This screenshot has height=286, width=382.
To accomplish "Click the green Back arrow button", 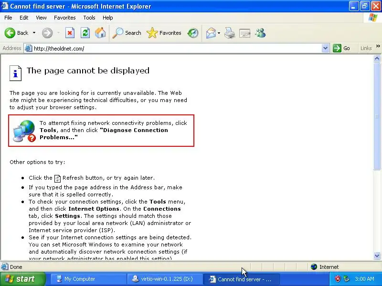I will (10, 33).
